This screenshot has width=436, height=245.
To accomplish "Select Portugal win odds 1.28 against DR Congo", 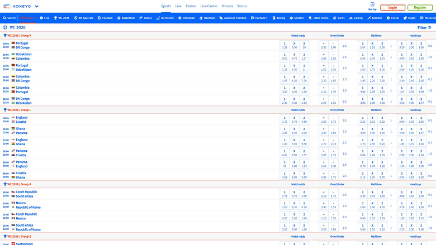I will pyautogui.click(x=285, y=46).
